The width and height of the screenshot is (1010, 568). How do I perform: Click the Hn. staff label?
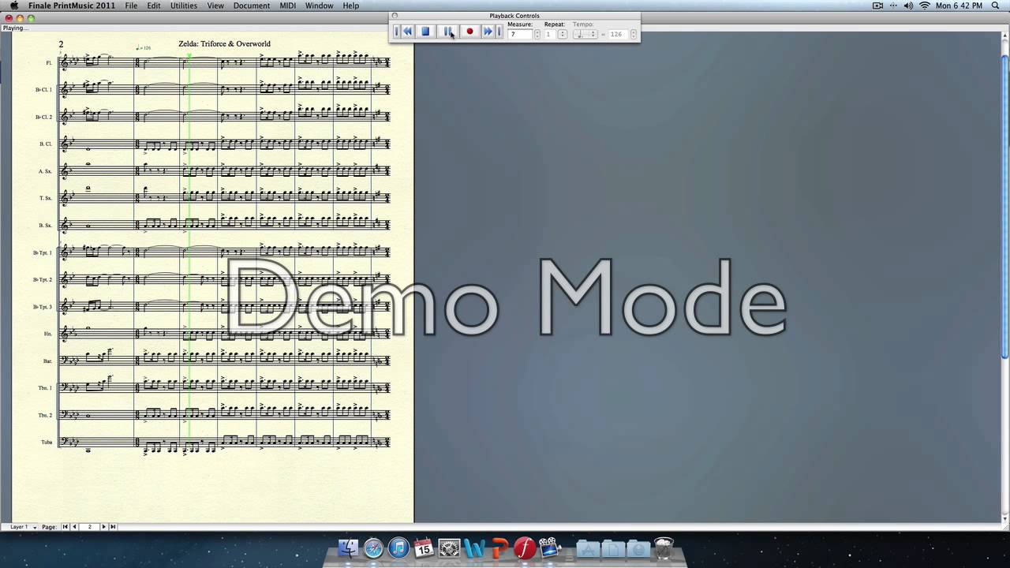[48, 334]
